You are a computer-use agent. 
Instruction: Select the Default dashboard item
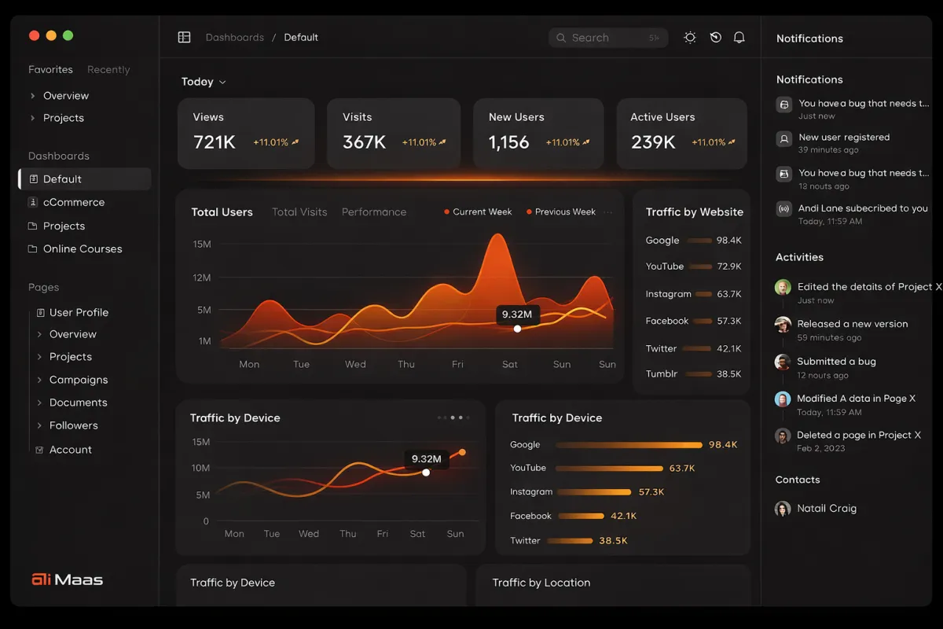coord(85,178)
